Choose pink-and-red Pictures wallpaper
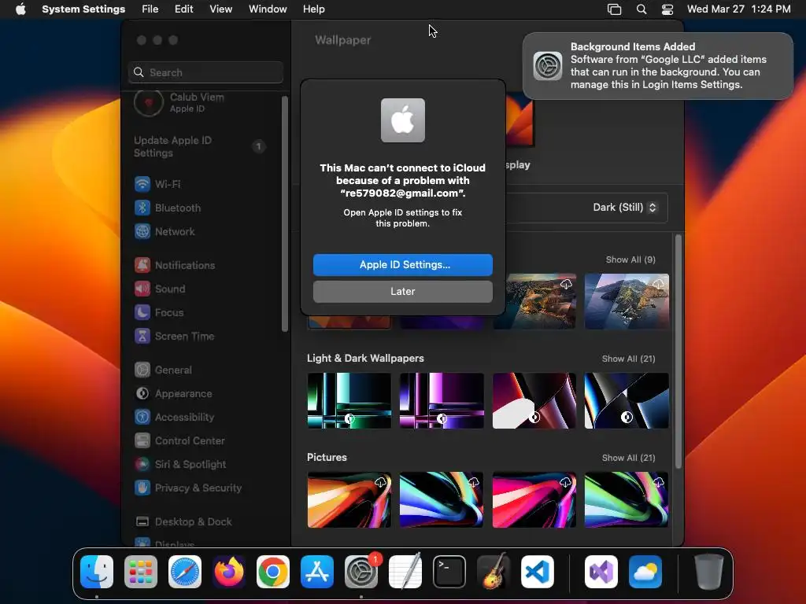 point(534,499)
